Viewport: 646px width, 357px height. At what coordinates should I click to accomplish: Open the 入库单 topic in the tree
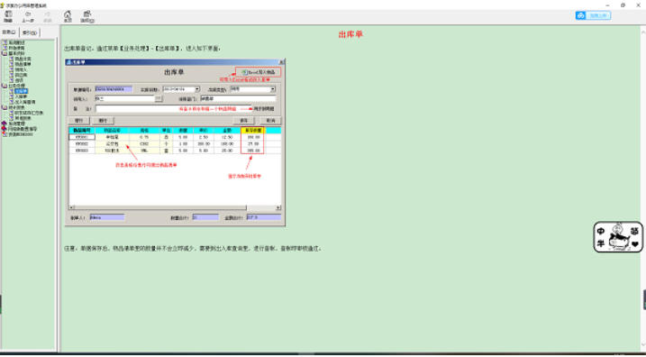click(21, 96)
